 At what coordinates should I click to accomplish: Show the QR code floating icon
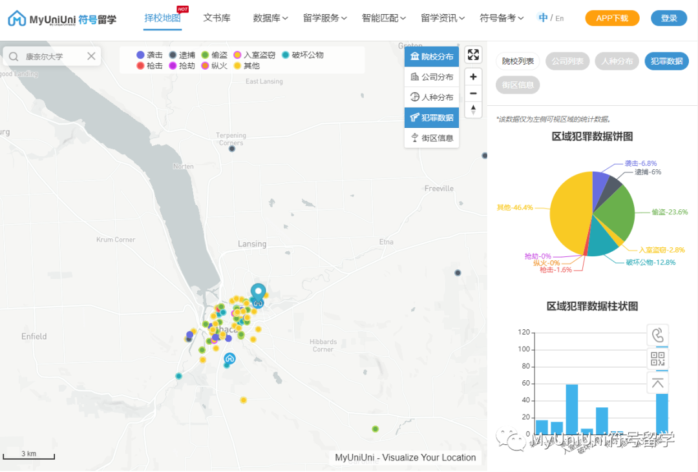pos(657,359)
